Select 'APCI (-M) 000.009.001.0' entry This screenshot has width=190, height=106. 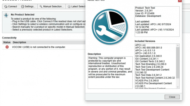[x=149, y=48]
